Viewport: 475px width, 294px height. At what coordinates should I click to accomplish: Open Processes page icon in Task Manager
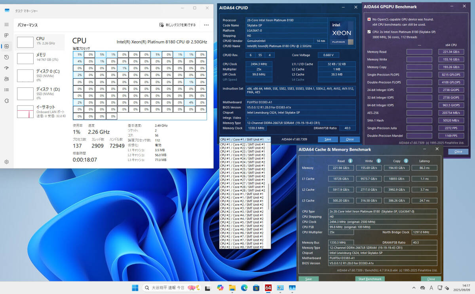tap(6, 36)
